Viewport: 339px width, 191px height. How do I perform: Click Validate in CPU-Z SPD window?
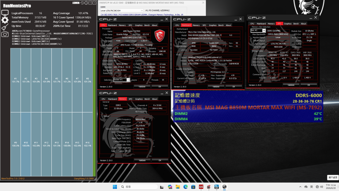[291, 85]
